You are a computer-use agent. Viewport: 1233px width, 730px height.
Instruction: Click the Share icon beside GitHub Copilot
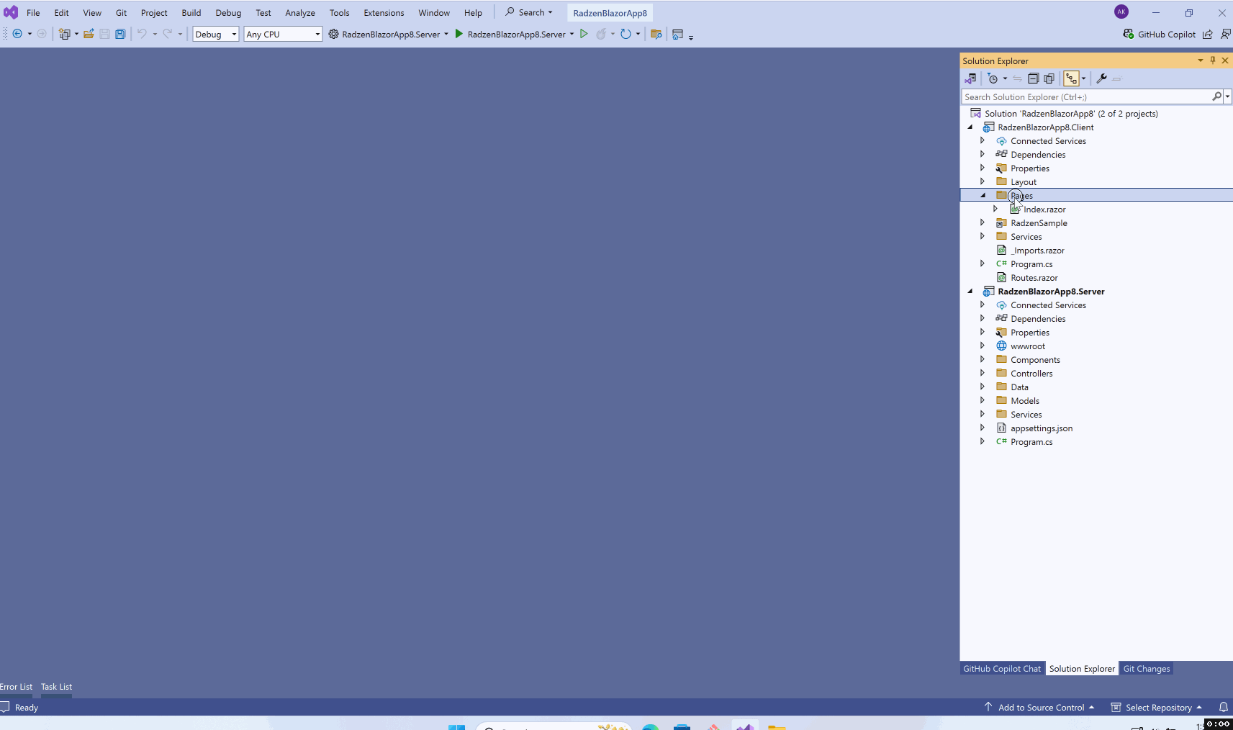(1207, 34)
